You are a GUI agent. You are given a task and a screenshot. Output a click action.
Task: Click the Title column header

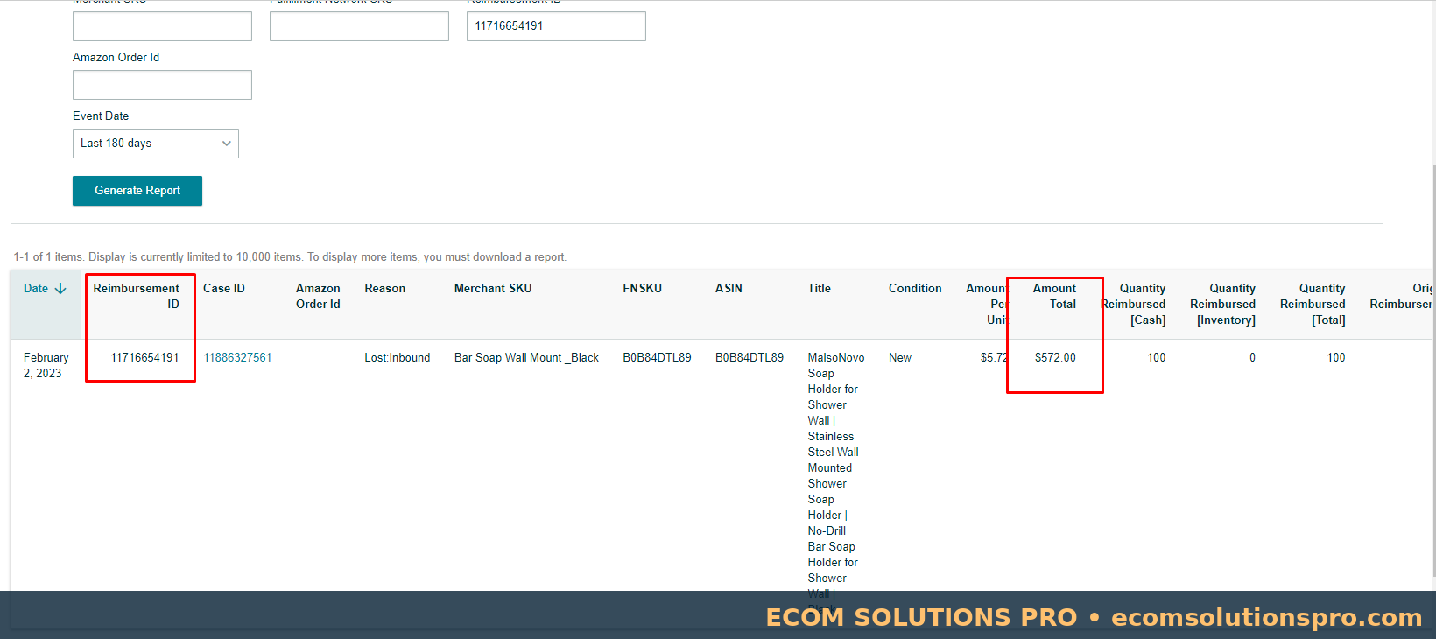(820, 288)
